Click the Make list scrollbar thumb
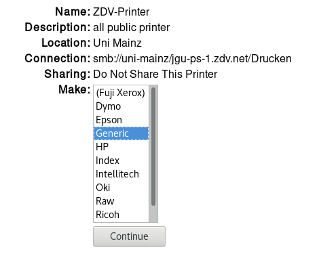The height and width of the screenshot is (256, 319). [x=153, y=146]
